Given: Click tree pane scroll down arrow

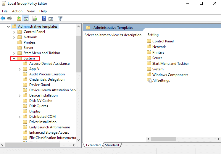Looking at the screenshot, I should (79, 140).
